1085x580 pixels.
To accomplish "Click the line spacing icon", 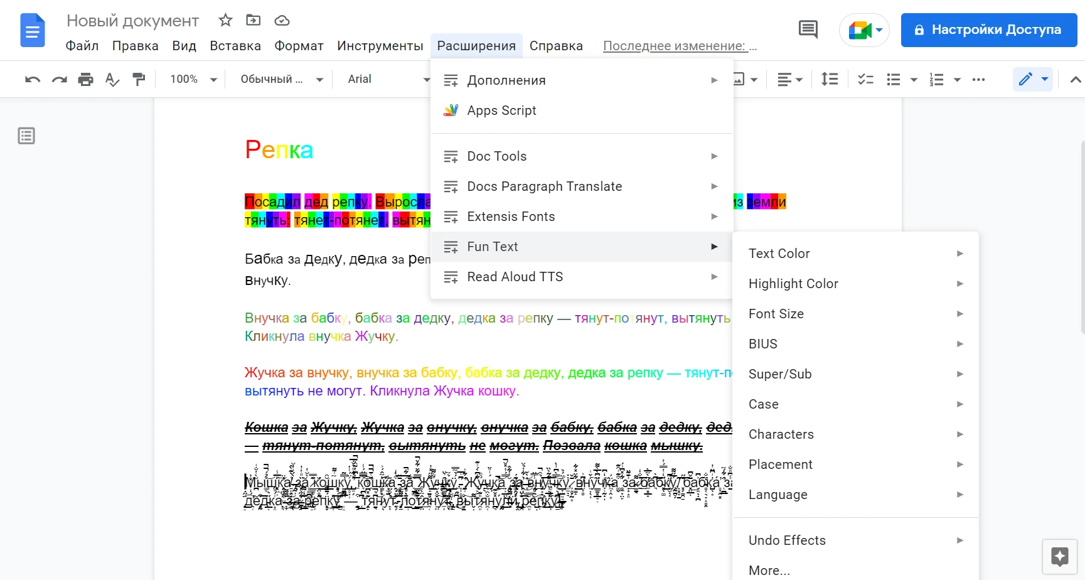I will (830, 79).
